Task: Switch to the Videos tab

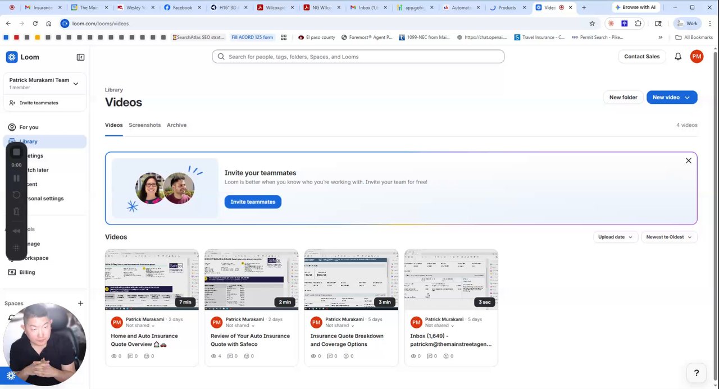Action: coord(113,125)
